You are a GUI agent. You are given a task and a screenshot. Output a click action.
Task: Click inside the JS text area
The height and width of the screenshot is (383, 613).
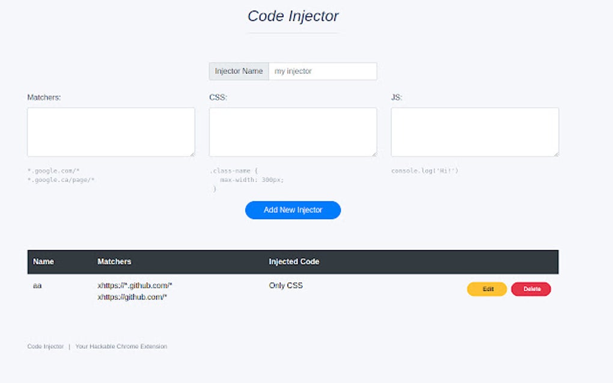coord(474,131)
